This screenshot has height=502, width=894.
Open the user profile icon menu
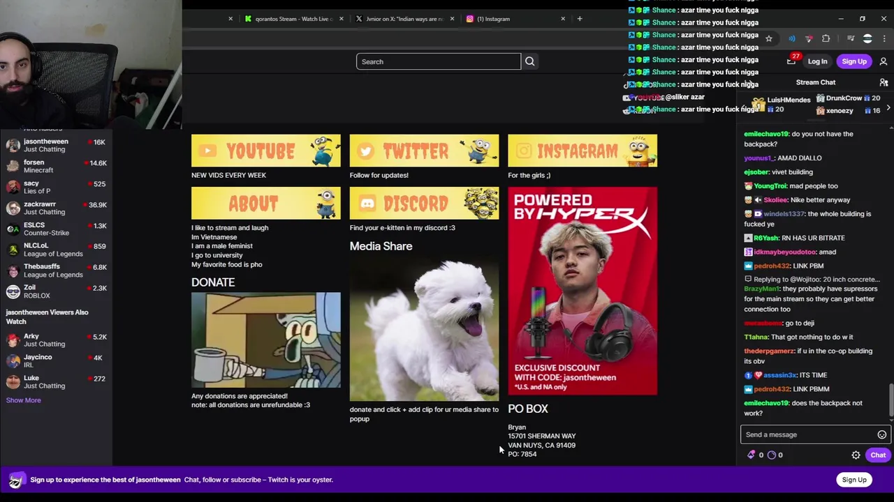pos(884,61)
